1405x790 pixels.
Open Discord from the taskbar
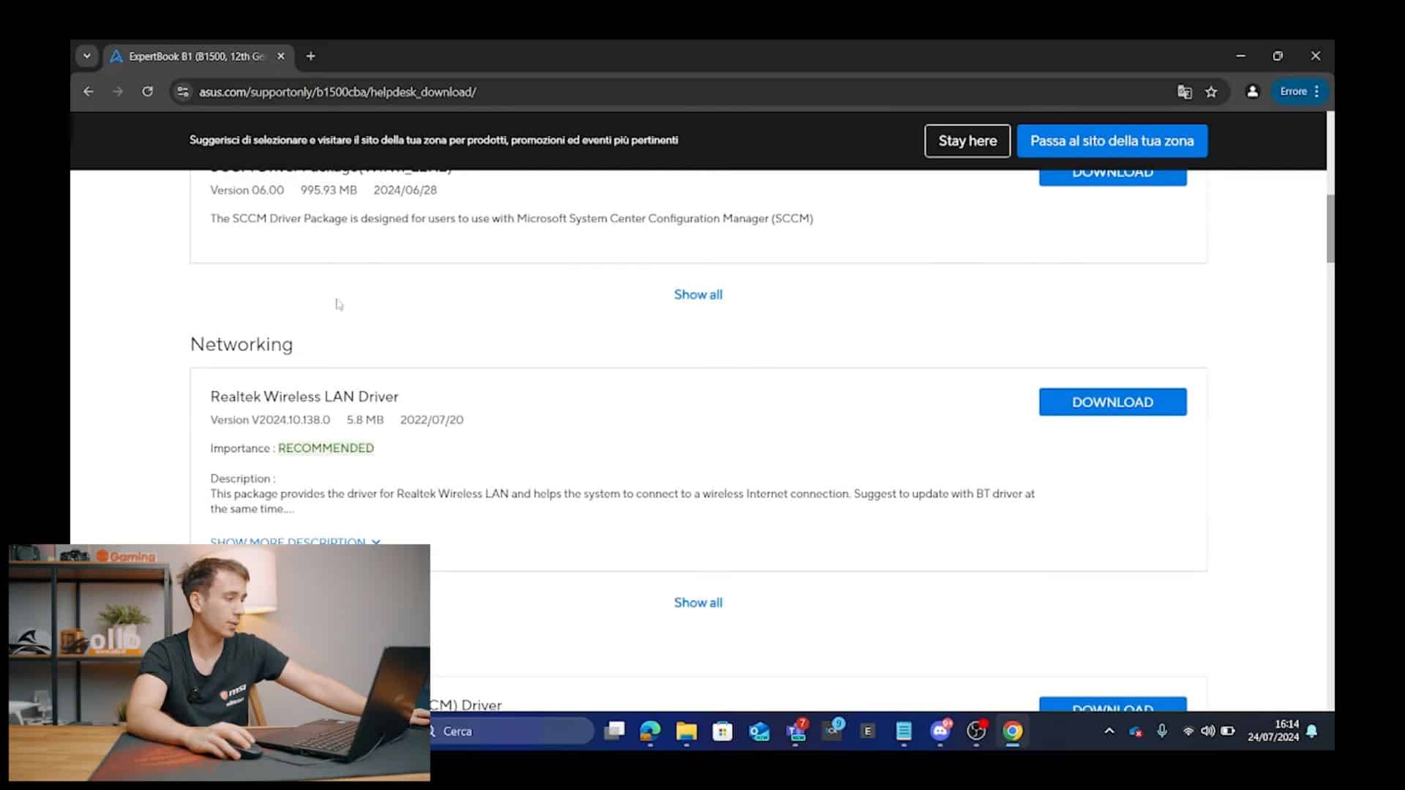point(940,731)
